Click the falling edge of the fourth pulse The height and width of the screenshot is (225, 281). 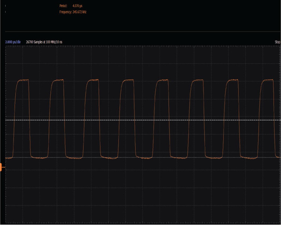(134, 118)
